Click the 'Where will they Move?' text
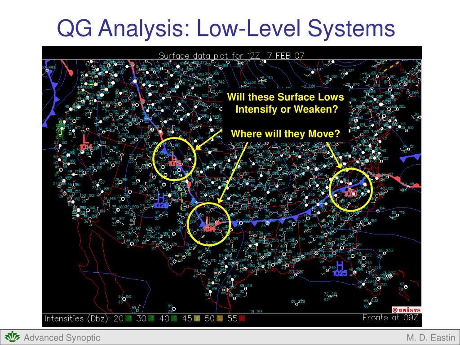 click(285, 134)
